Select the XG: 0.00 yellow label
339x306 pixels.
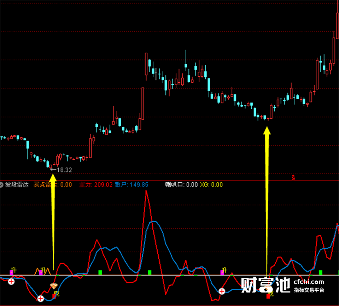coord(211,185)
